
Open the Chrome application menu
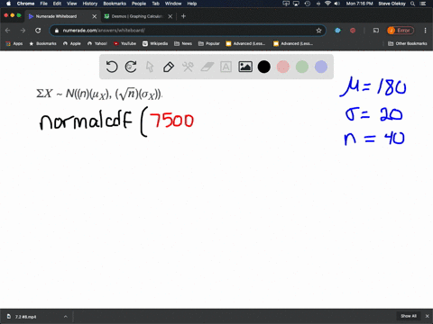click(x=25, y=4)
